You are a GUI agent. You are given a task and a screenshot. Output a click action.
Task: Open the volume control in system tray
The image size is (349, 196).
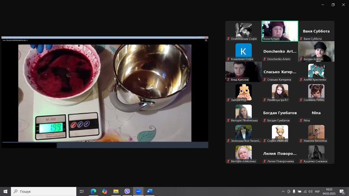(310, 191)
